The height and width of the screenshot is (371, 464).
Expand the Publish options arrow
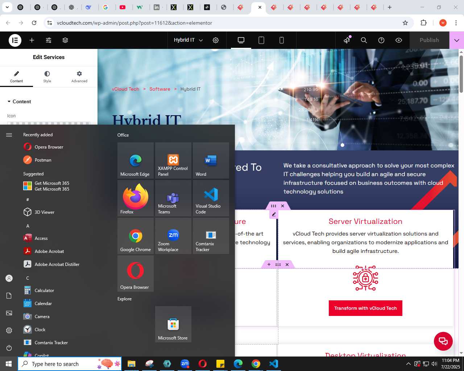coord(457,40)
